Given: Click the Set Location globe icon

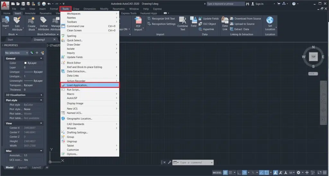Looking at the screenshot, I should [270, 21].
